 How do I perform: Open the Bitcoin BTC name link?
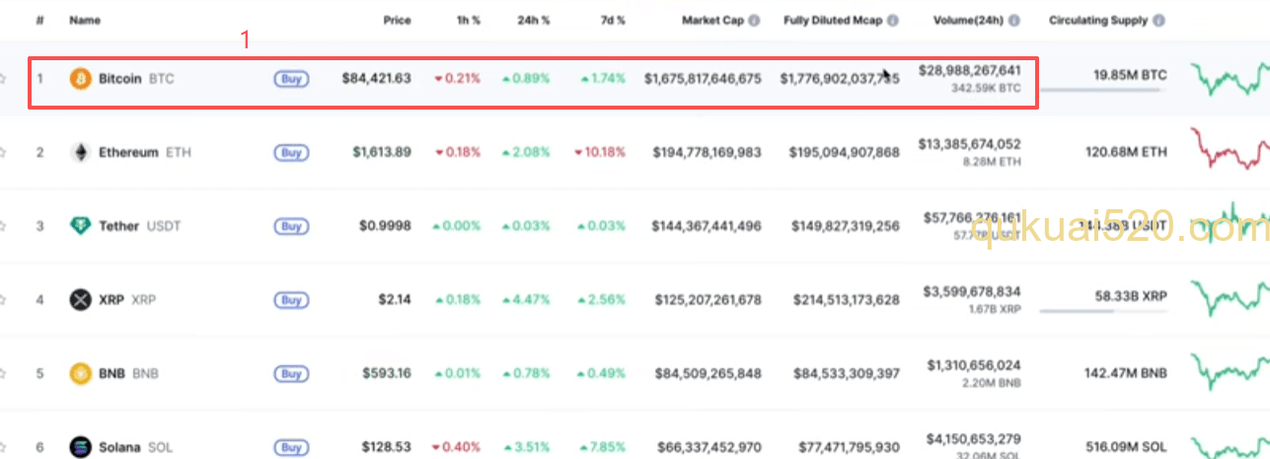tap(136, 79)
